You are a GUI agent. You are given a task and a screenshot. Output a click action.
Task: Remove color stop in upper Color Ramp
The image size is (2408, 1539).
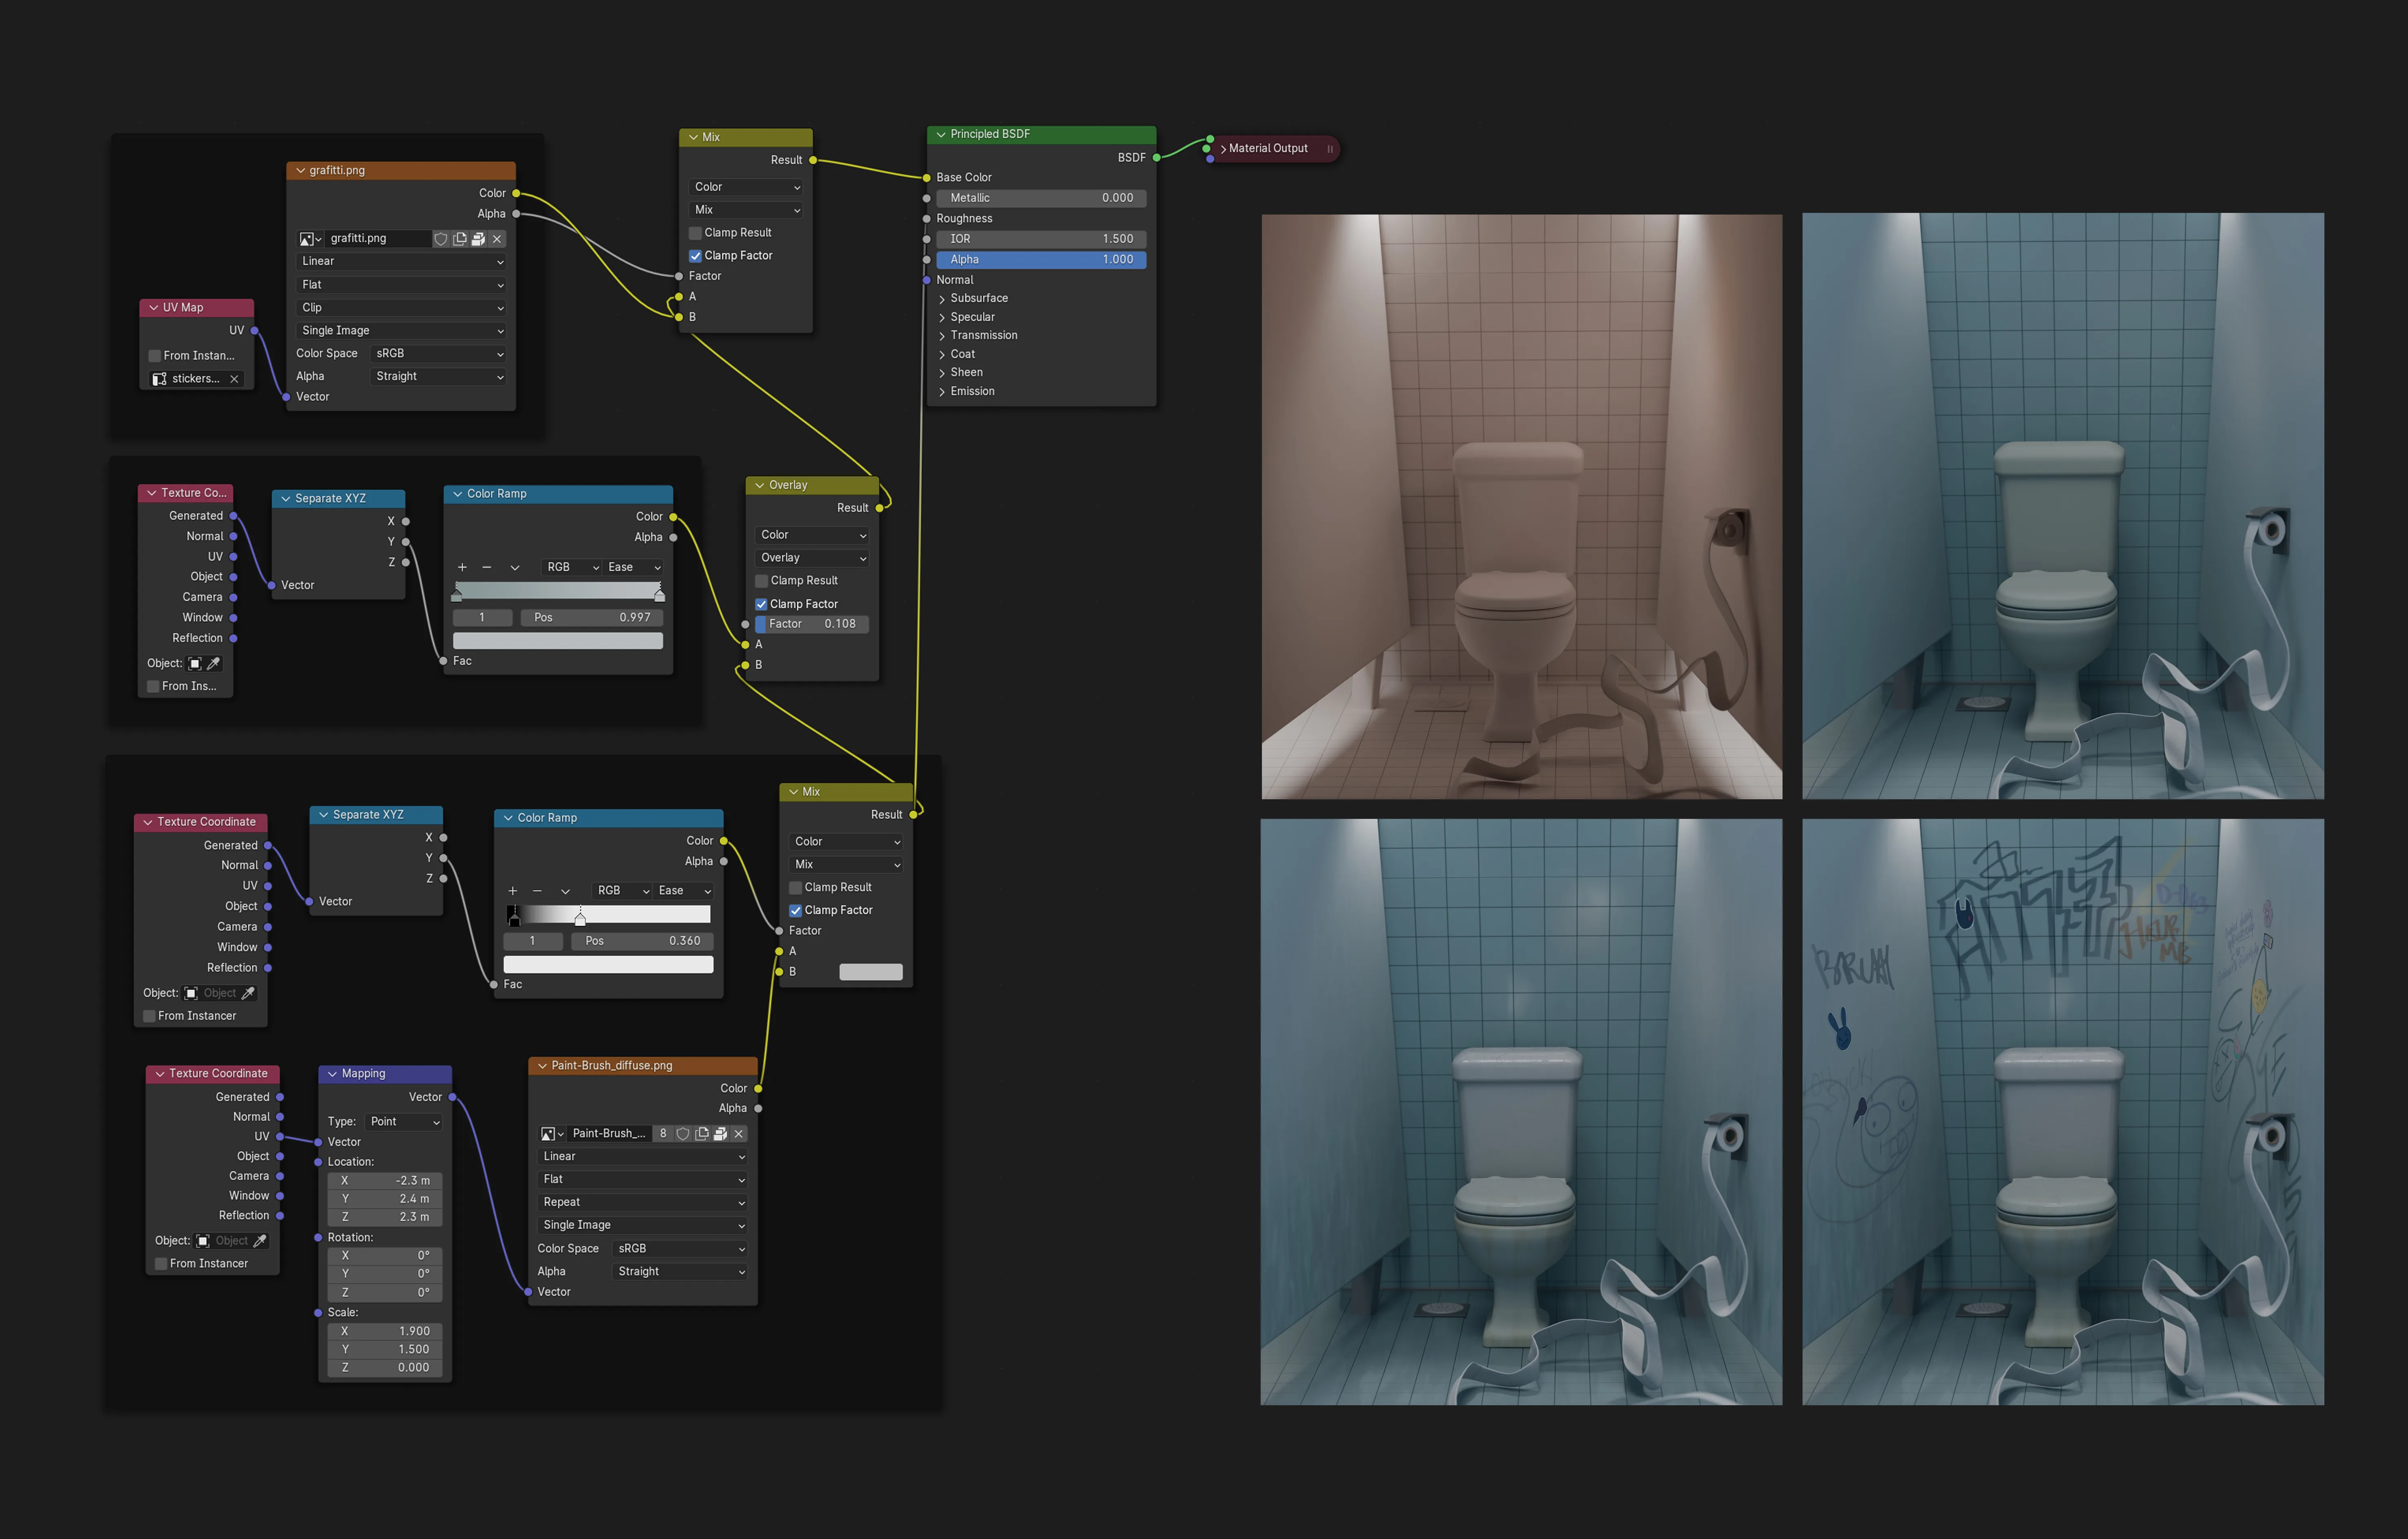tap(487, 567)
